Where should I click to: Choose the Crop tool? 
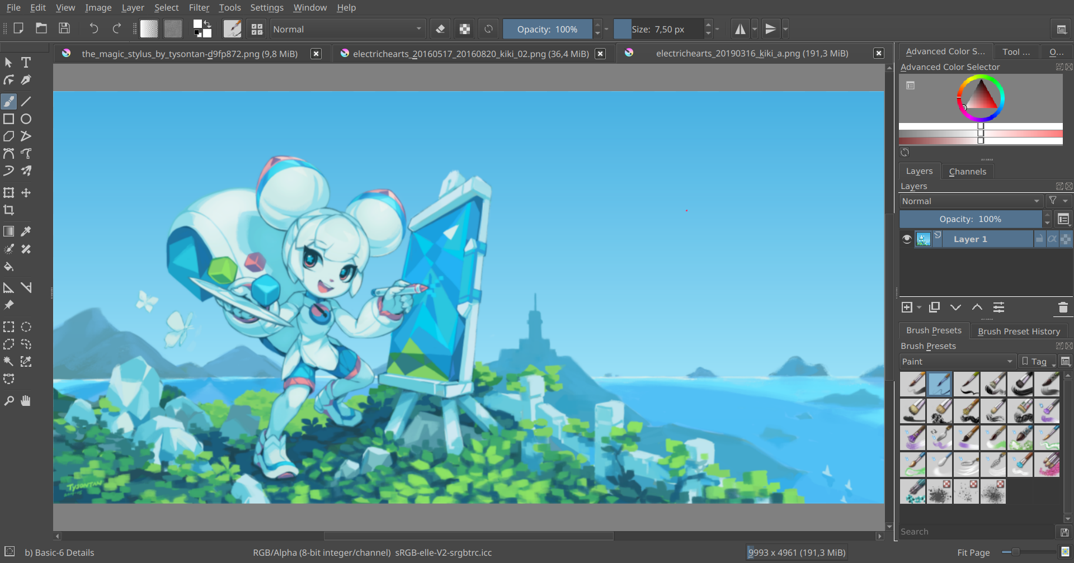(8, 210)
